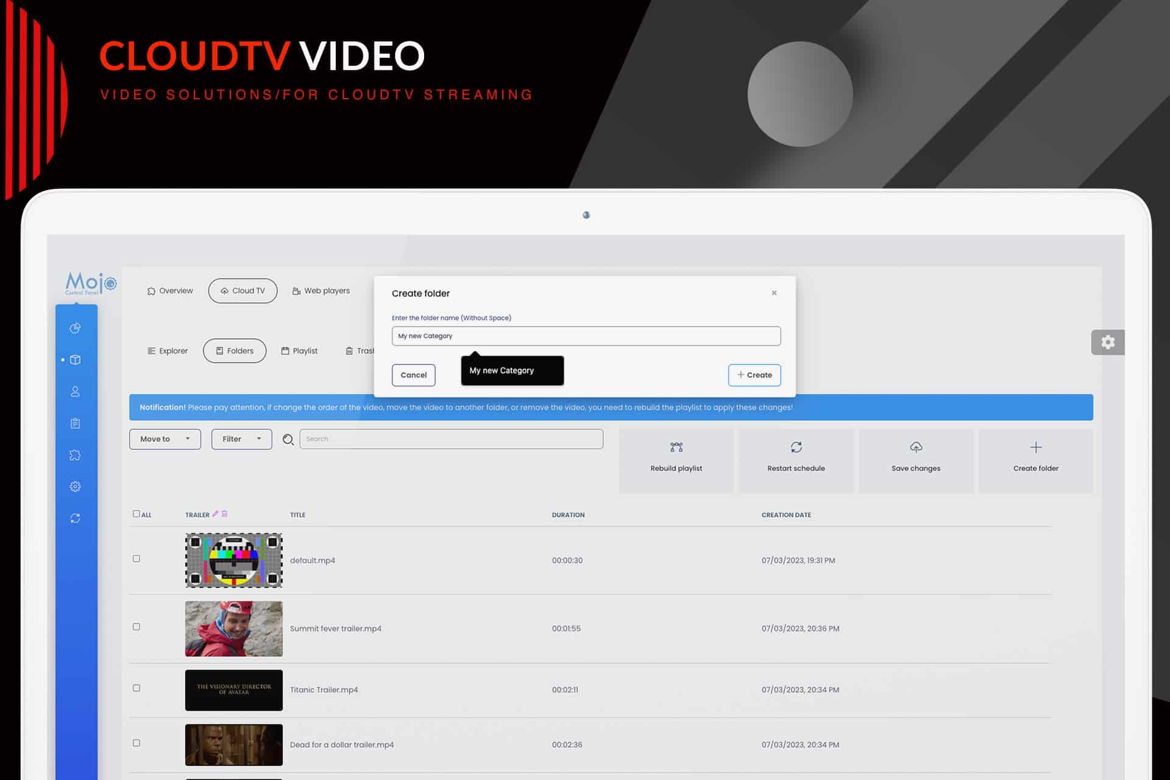Open the Playlist tab

pyautogui.click(x=299, y=351)
